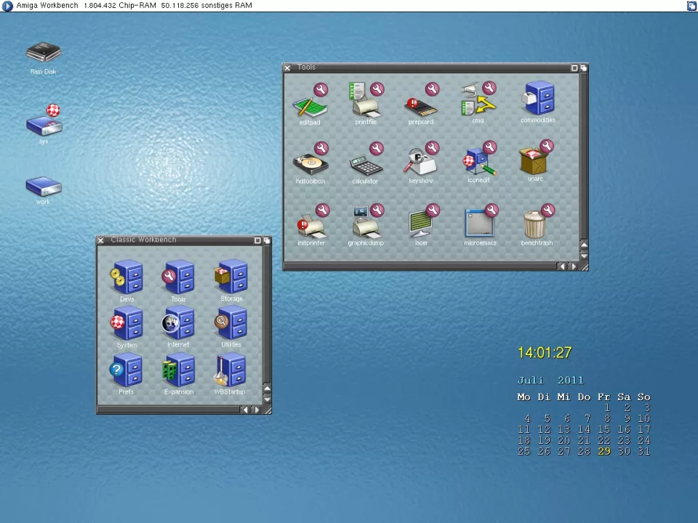
Task: Click the keyshow icon
Action: coord(422,163)
